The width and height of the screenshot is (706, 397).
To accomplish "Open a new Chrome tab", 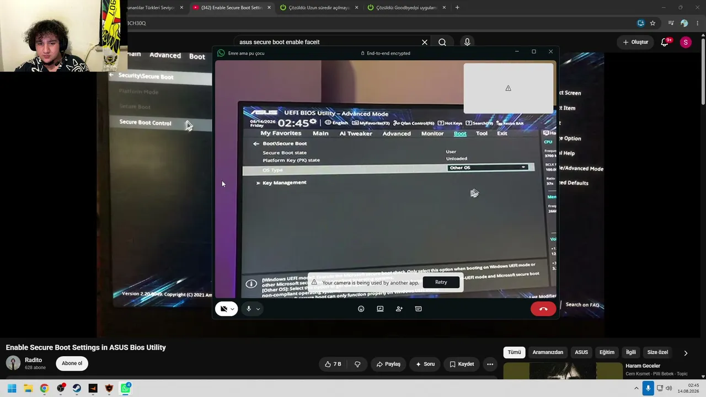I will pos(457,8).
